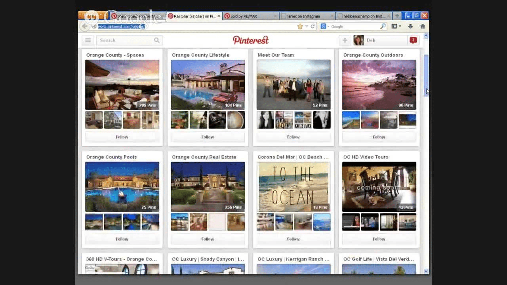Viewport: 507px width, 285px height.
Task: Click 'To the Ocean' cover image
Action: pyautogui.click(x=294, y=187)
